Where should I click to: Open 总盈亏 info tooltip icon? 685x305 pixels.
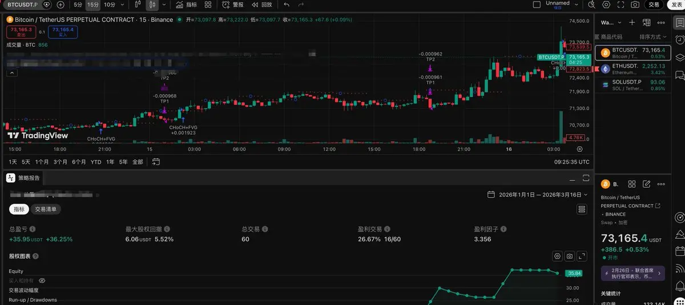click(32, 229)
